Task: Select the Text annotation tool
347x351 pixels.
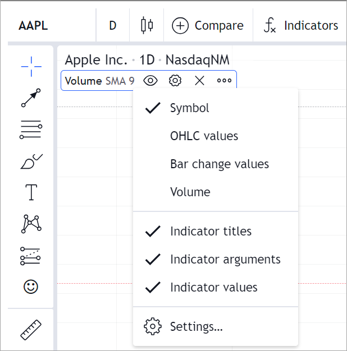Action: [x=31, y=192]
